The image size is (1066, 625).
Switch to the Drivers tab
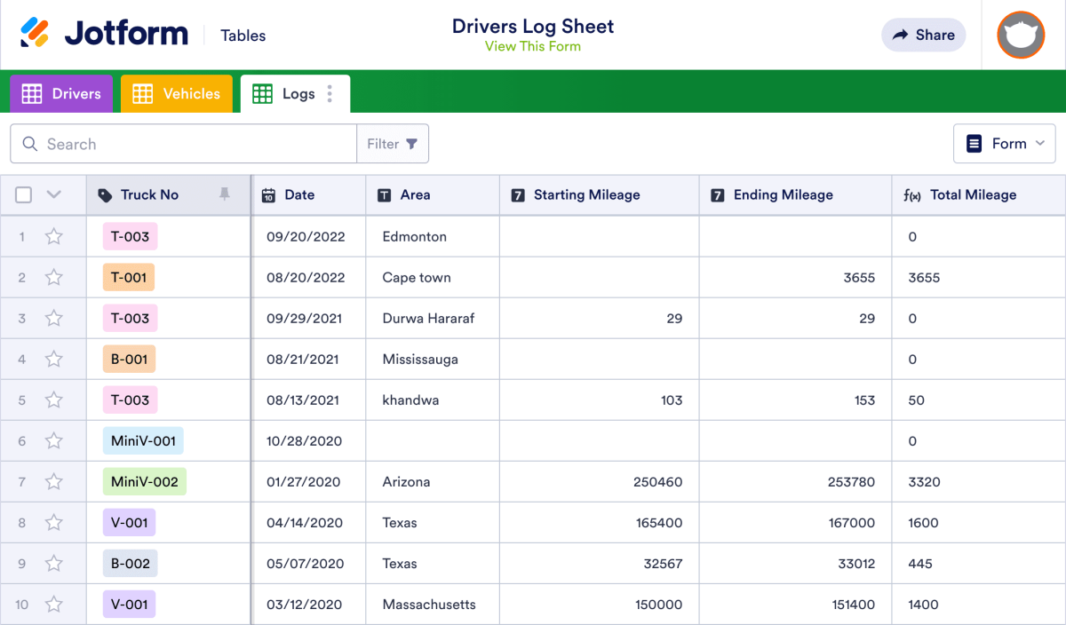(x=61, y=93)
